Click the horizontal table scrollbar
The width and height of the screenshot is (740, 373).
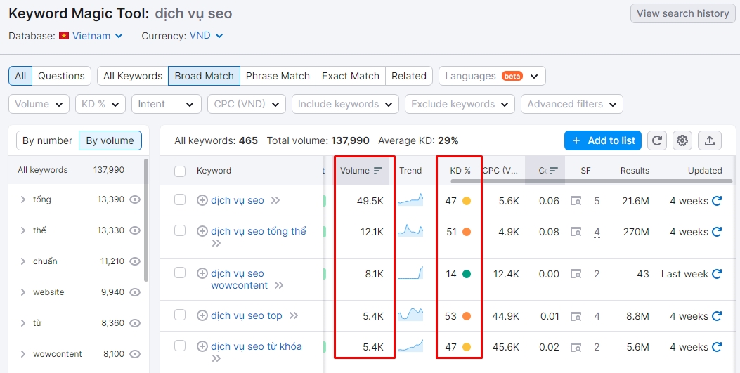591,181
